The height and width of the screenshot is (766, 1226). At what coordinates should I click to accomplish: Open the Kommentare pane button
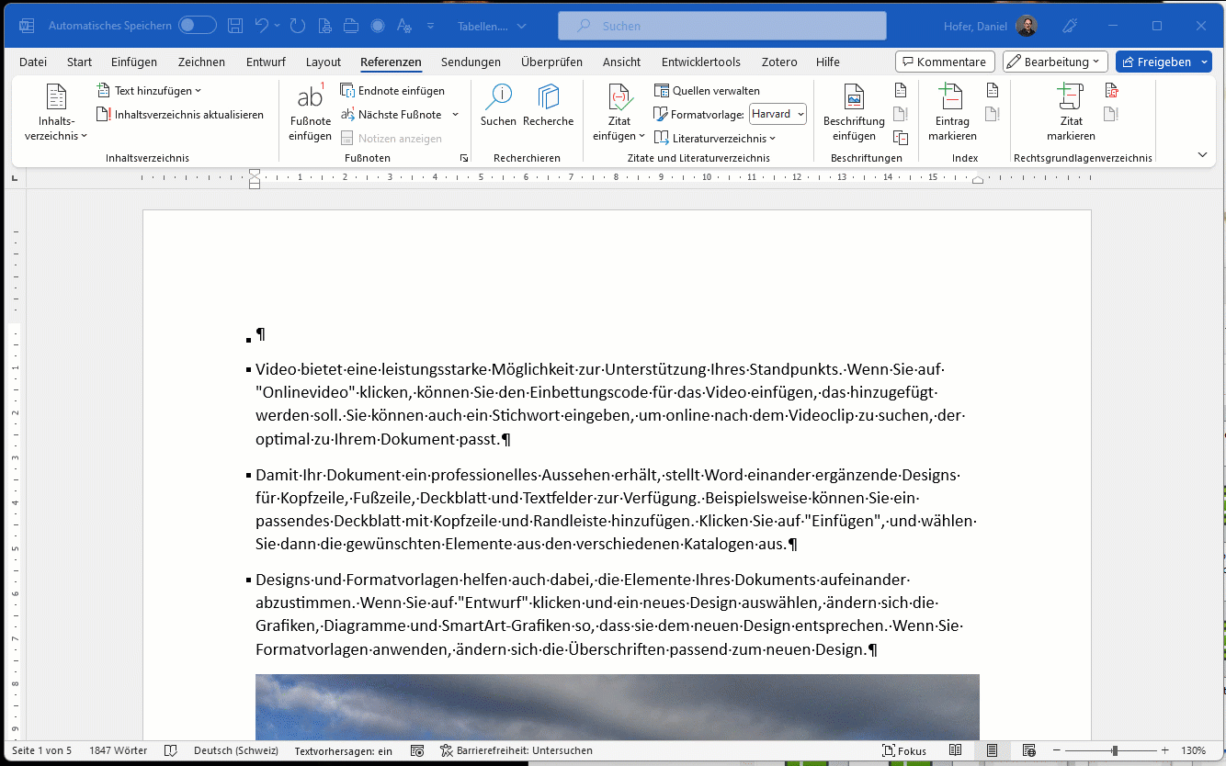pos(945,62)
